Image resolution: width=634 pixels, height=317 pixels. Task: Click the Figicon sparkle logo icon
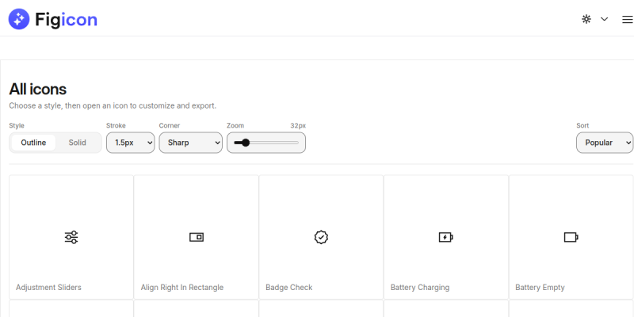(x=19, y=19)
